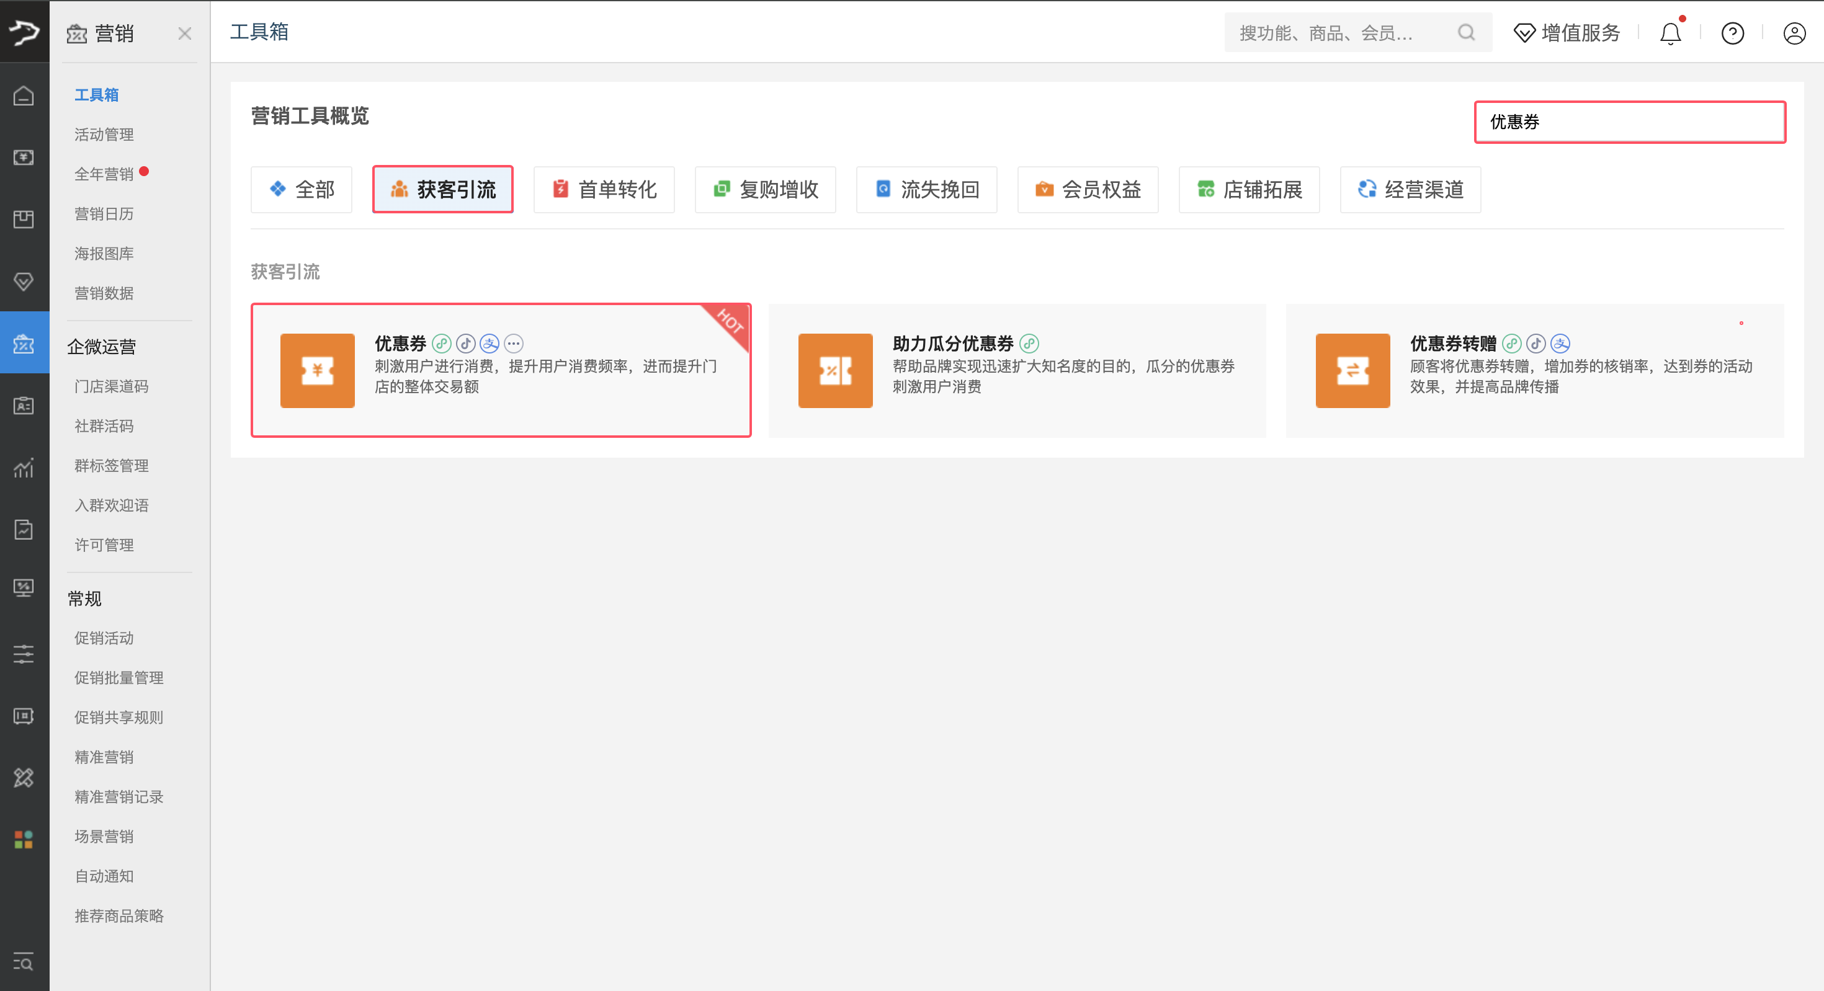
Task: Click the brand logo at top left
Action: pos(24,32)
